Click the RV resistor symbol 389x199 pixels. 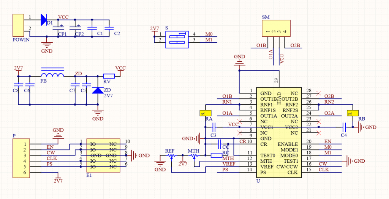tap(109, 76)
